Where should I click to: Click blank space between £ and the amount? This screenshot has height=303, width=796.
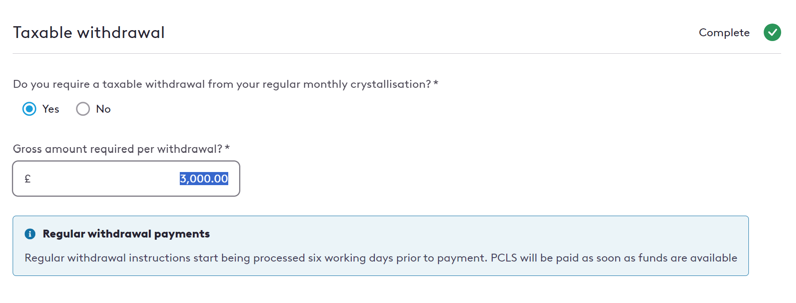coord(105,179)
